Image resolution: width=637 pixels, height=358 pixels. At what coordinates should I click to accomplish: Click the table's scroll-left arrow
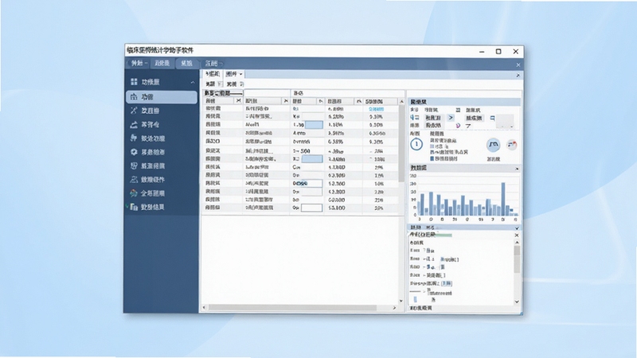[205, 308]
